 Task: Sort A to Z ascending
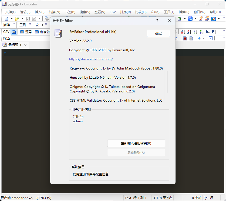[183, 32]
